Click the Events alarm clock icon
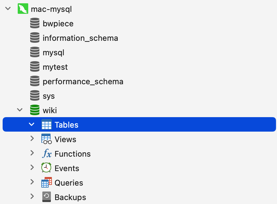Image resolution: width=277 pixels, height=204 pixels. click(46, 167)
